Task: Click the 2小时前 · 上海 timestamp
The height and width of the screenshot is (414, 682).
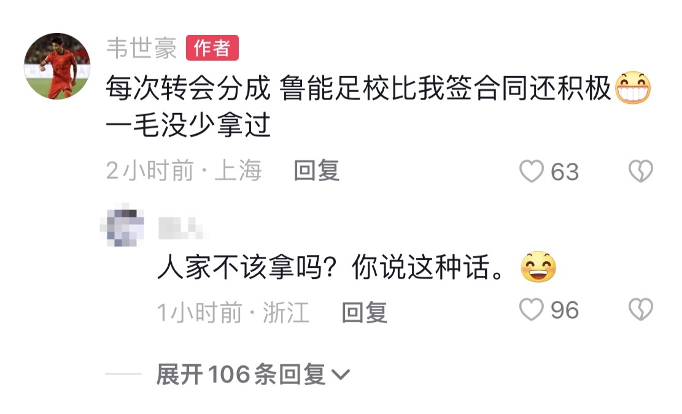Action: point(184,171)
